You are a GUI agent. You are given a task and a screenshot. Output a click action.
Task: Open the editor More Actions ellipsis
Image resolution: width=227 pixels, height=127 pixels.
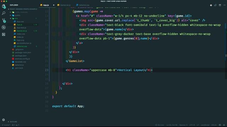point(225,5)
